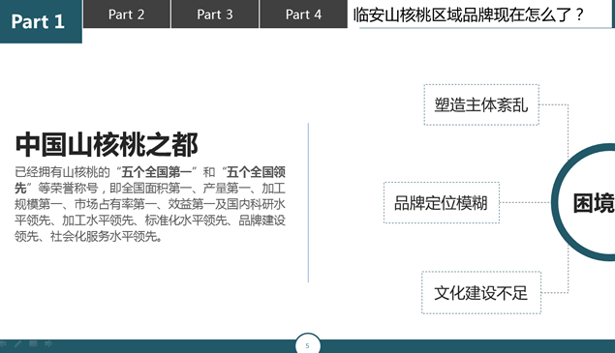Screen dimensions: 615x353
Task: Switch to the Part 2 tab
Action: point(127,15)
